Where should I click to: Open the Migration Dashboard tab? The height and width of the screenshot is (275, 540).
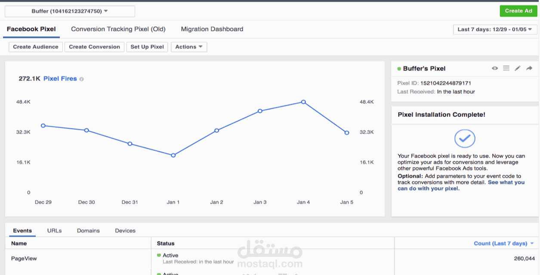point(212,29)
